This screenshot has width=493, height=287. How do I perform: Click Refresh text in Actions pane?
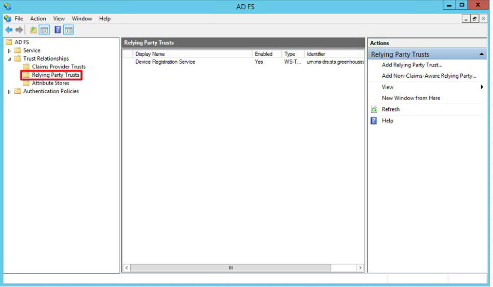point(390,109)
